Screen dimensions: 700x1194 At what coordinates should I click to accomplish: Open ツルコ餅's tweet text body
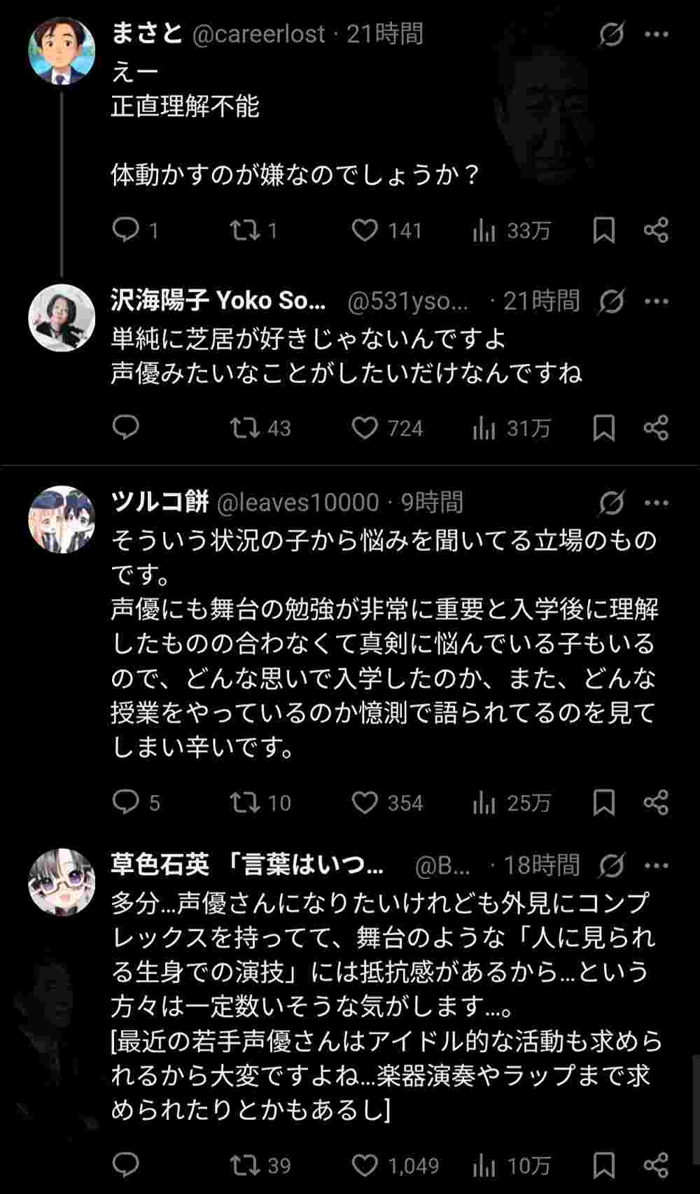(384, 644)
